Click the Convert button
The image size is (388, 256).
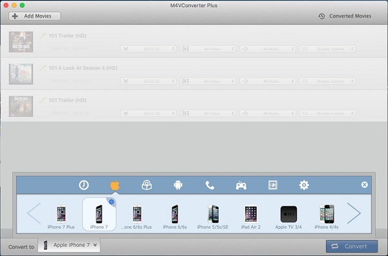tap(352, 246)
